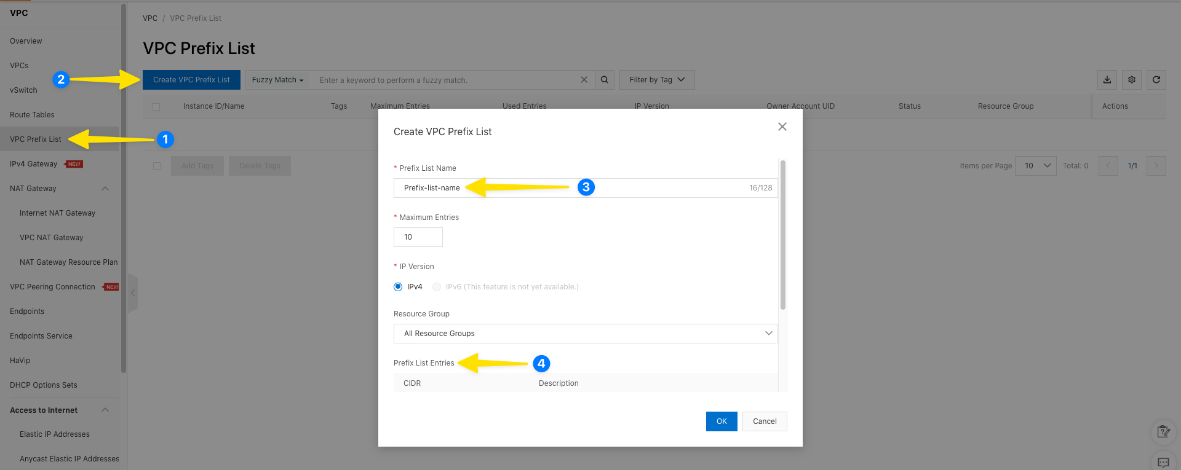
Task: Check the select-all checkbox in table header
Action: click(x=156, y=107)
